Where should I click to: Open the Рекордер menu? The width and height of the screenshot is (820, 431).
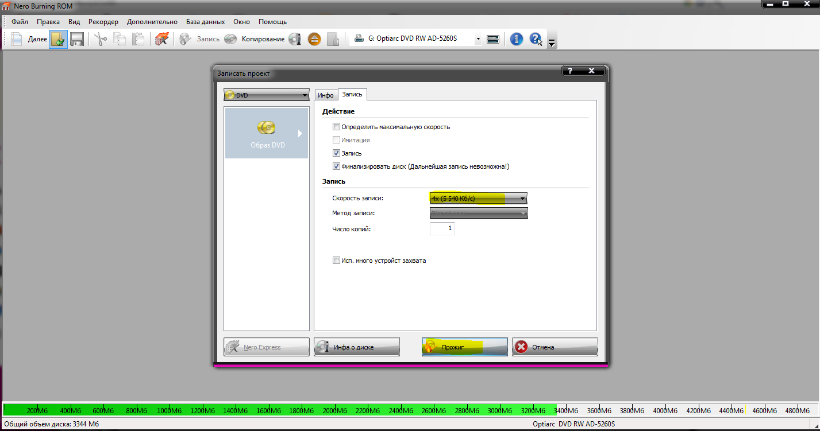pyautogui.click(x=103, y=22)
